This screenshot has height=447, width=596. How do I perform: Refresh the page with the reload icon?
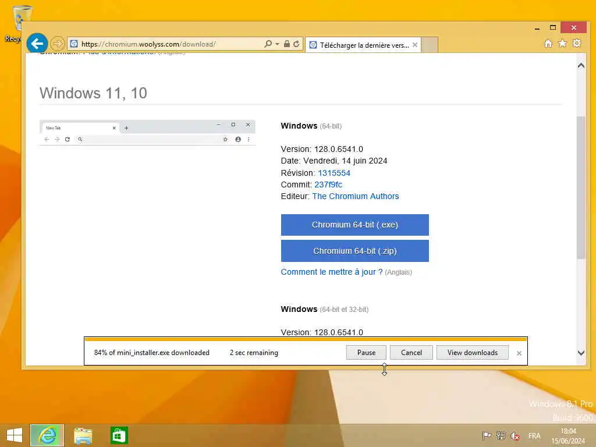click(x=296, y=44)
